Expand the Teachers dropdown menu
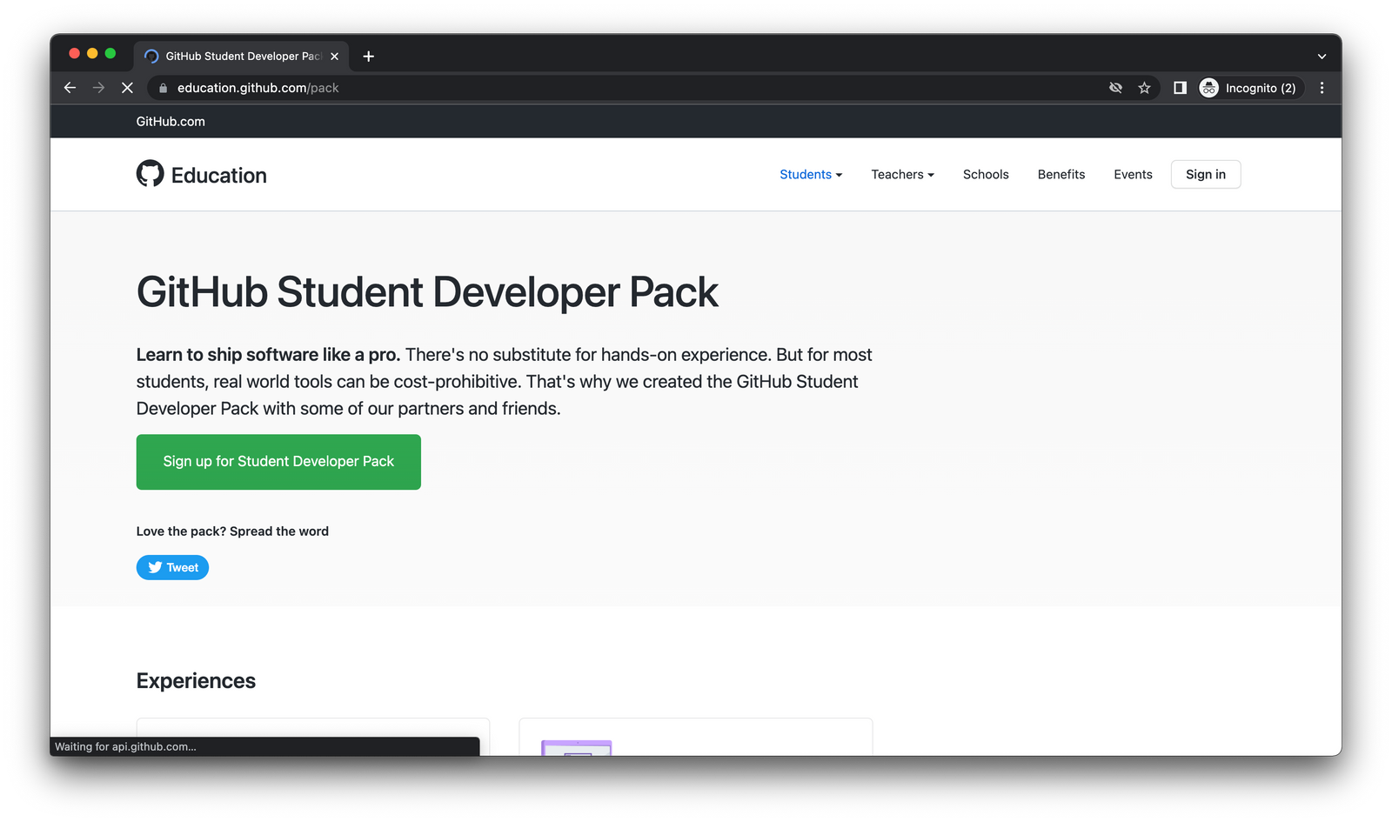 (x=902, y=175)
